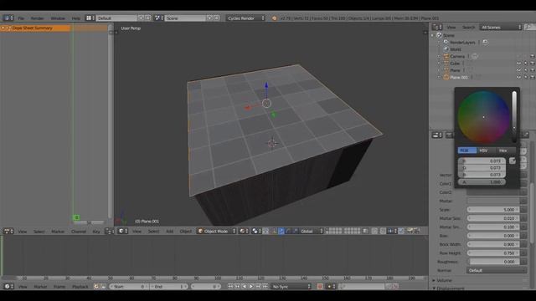Expand the Scene tree in the outliner
The width and height of the screenshot is (536, 301).
pos(433,35)
